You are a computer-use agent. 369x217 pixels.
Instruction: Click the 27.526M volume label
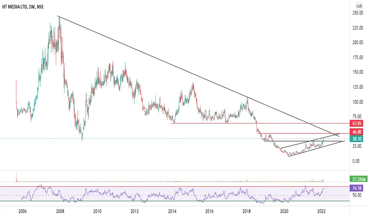point(359,179)
